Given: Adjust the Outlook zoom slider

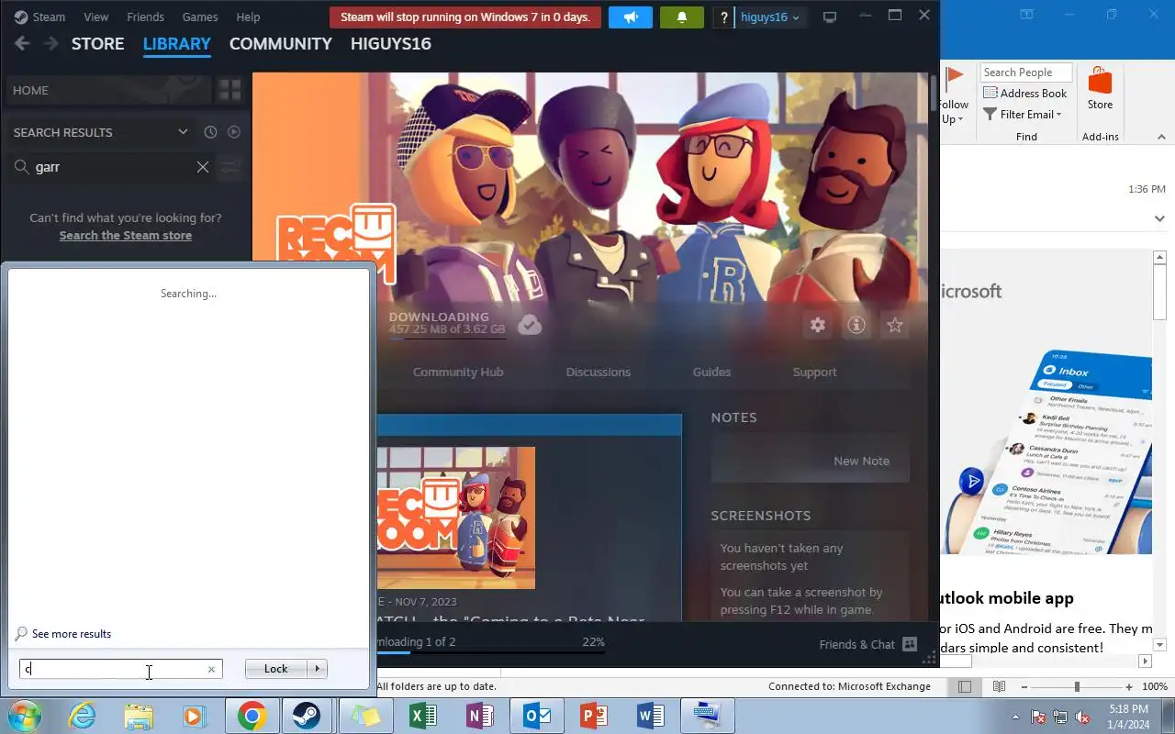Looking at the screenshot, I should 1077,686.
